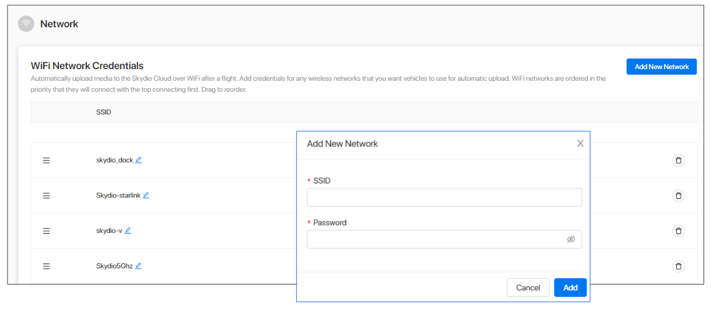Click the Network page title

(x=59, y=24)
